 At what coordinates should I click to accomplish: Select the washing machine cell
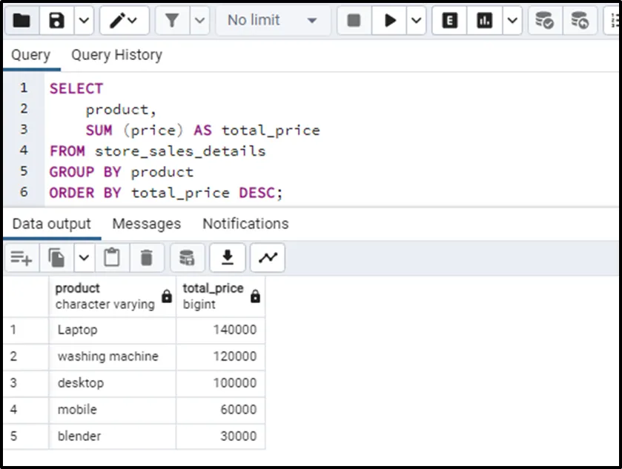tap(108, 356)
